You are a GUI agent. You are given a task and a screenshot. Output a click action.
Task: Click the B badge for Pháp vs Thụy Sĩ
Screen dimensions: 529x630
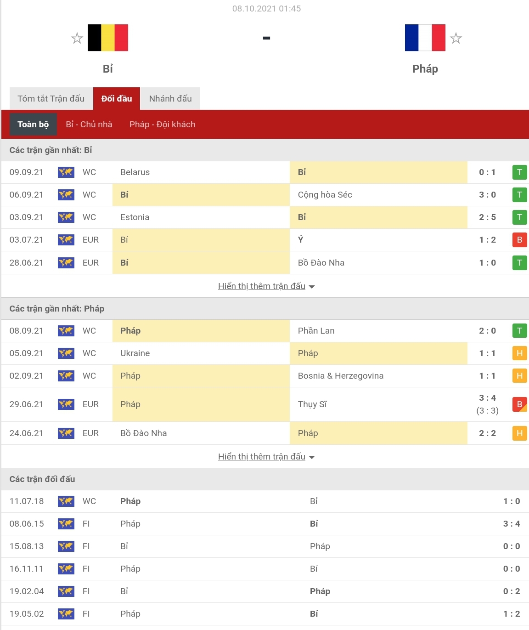[x=519, y=404]
